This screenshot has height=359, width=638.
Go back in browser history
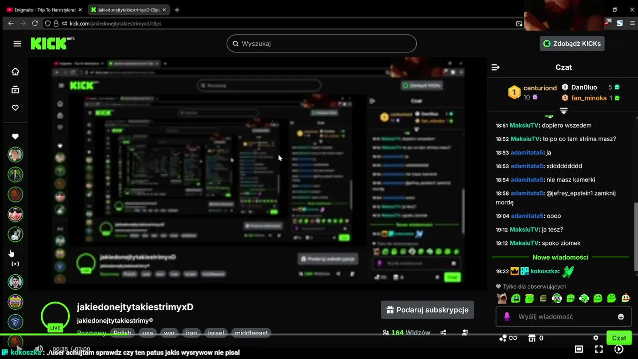pyautogui.click(x=11, y=23)
